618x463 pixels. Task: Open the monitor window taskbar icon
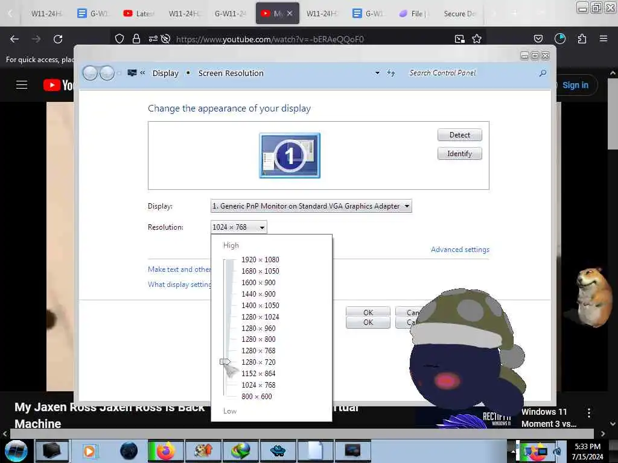(x=352, y=451)
